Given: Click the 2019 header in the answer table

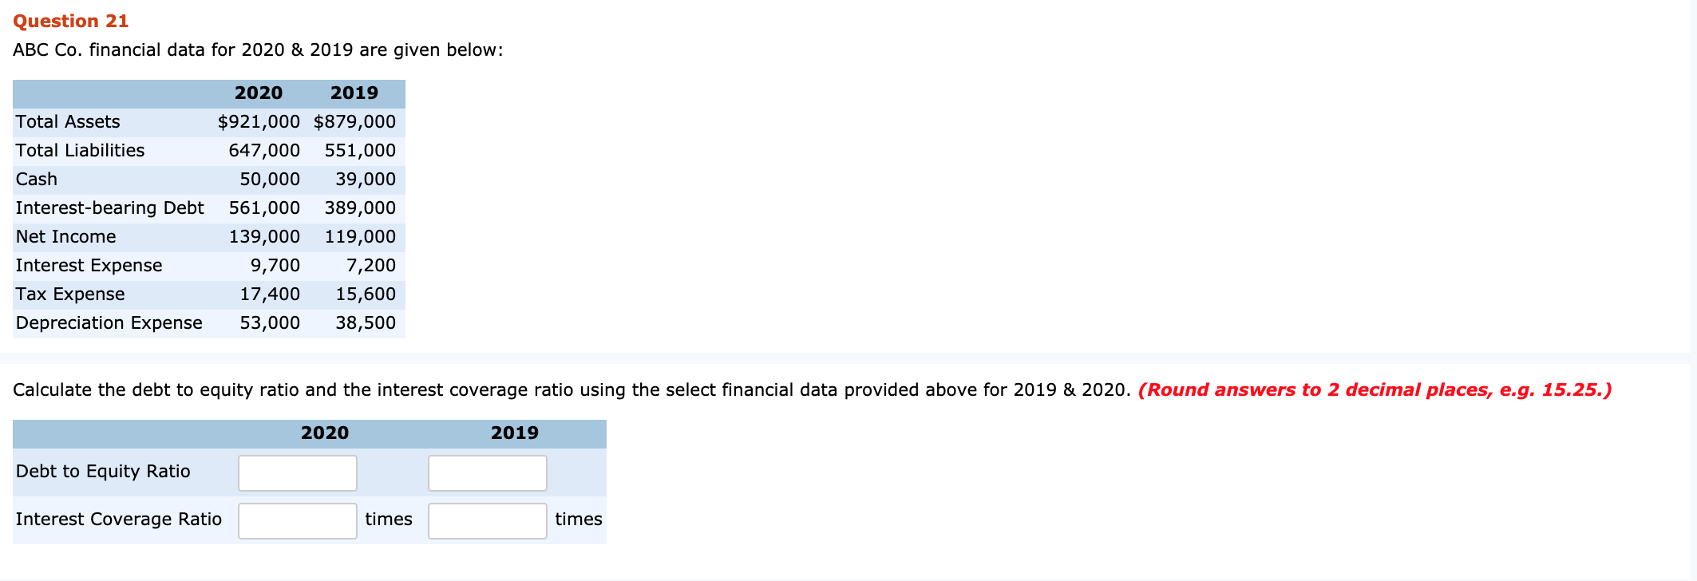Looking at the screenshot, I should point(516,433).
